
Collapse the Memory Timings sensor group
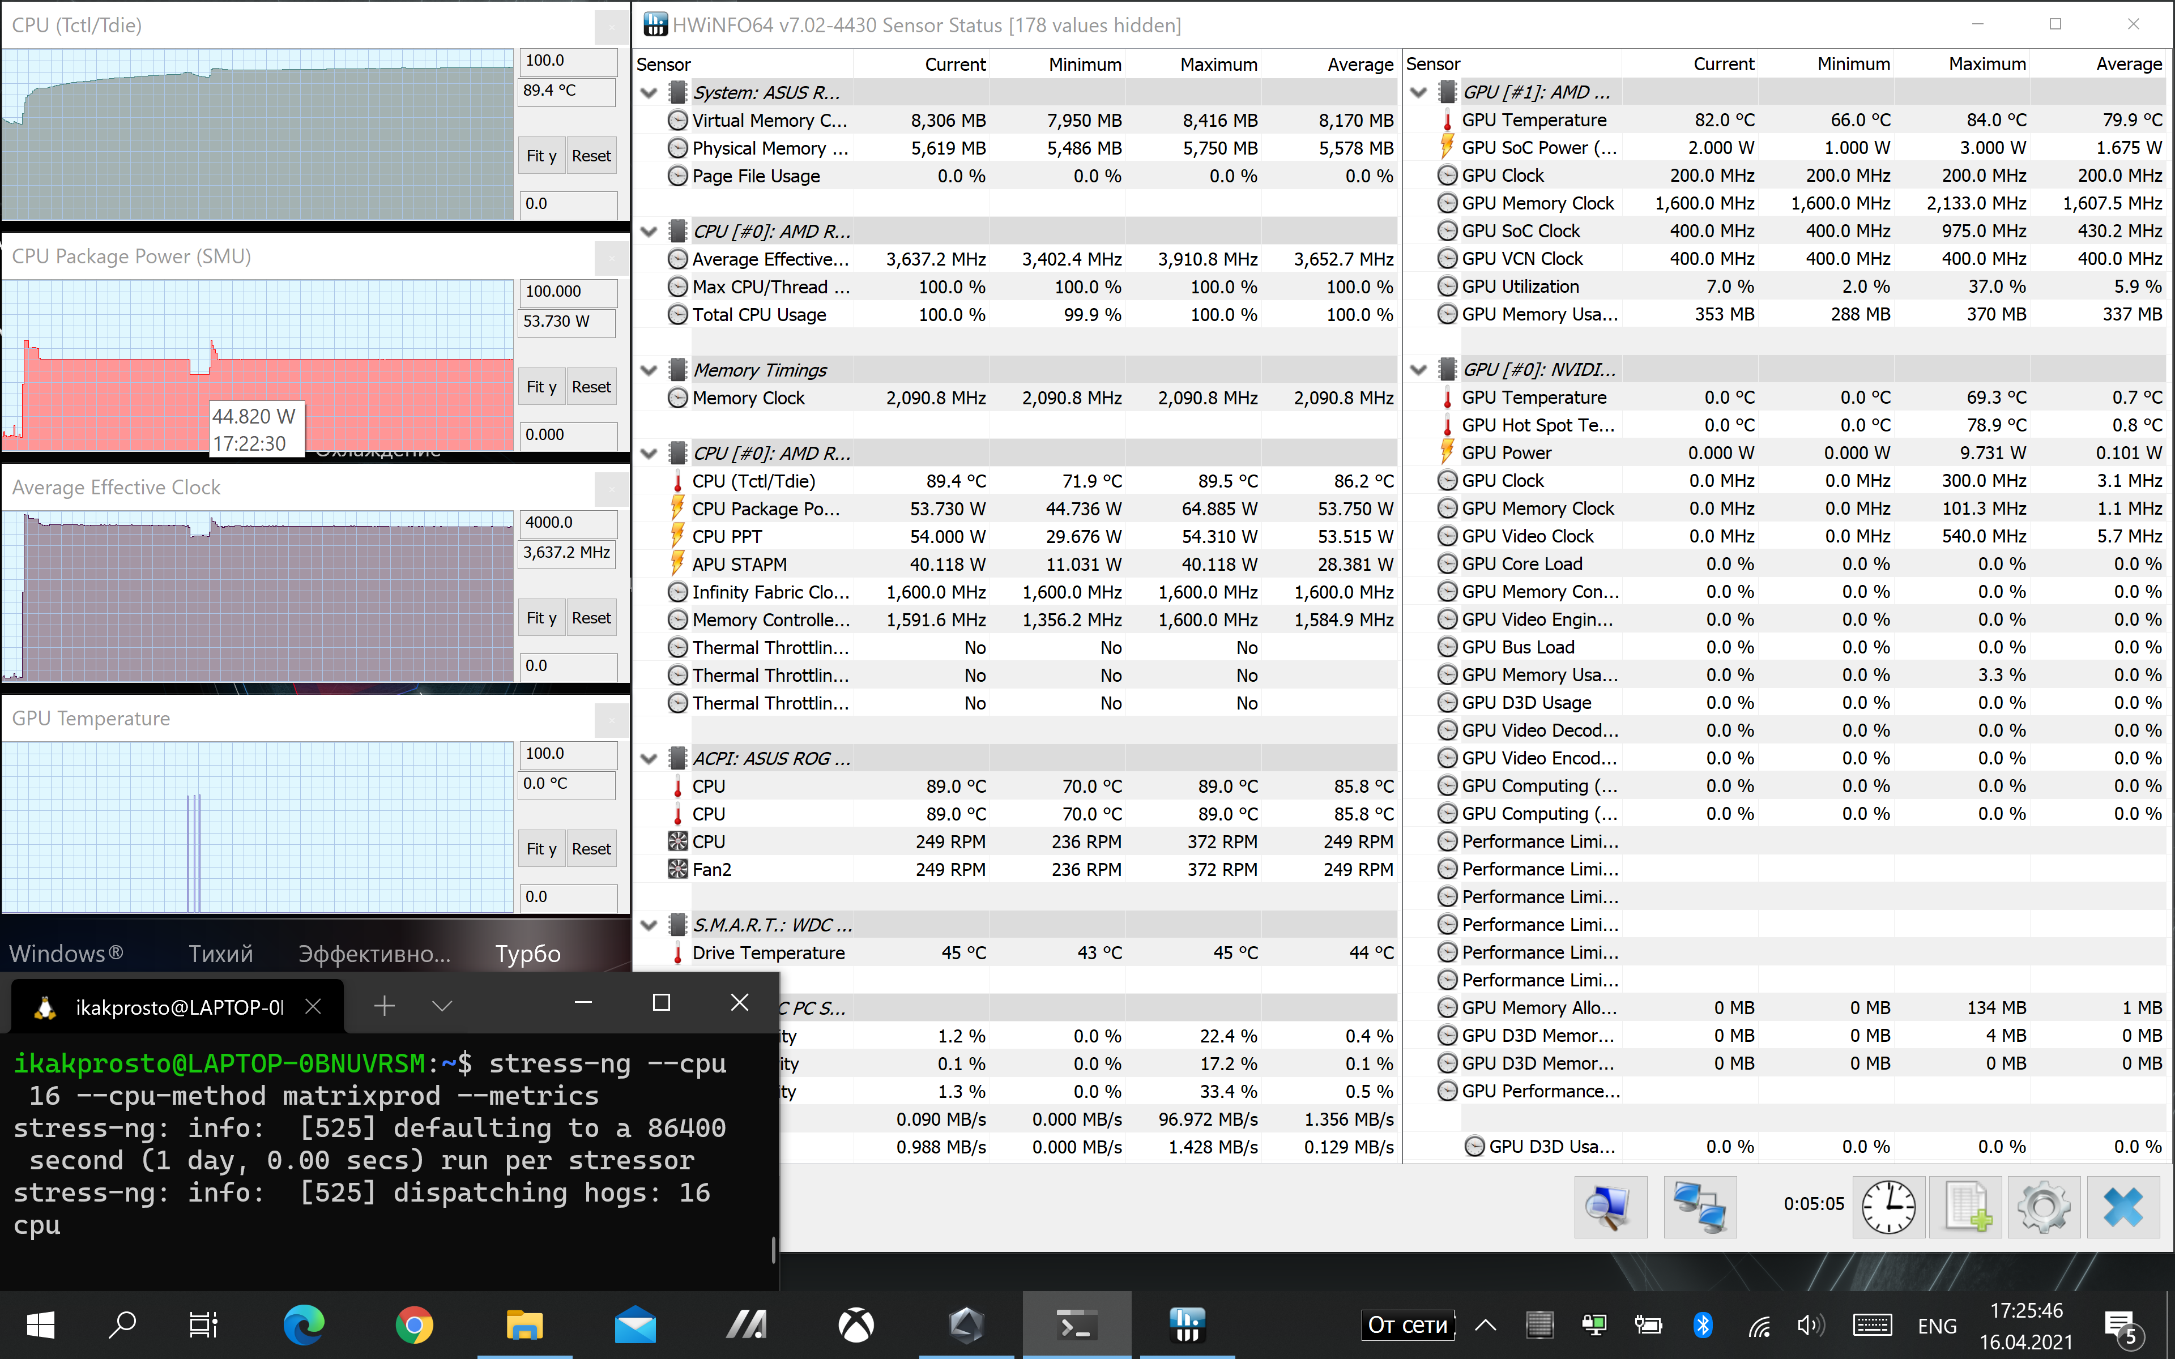(x=648, y=370)
